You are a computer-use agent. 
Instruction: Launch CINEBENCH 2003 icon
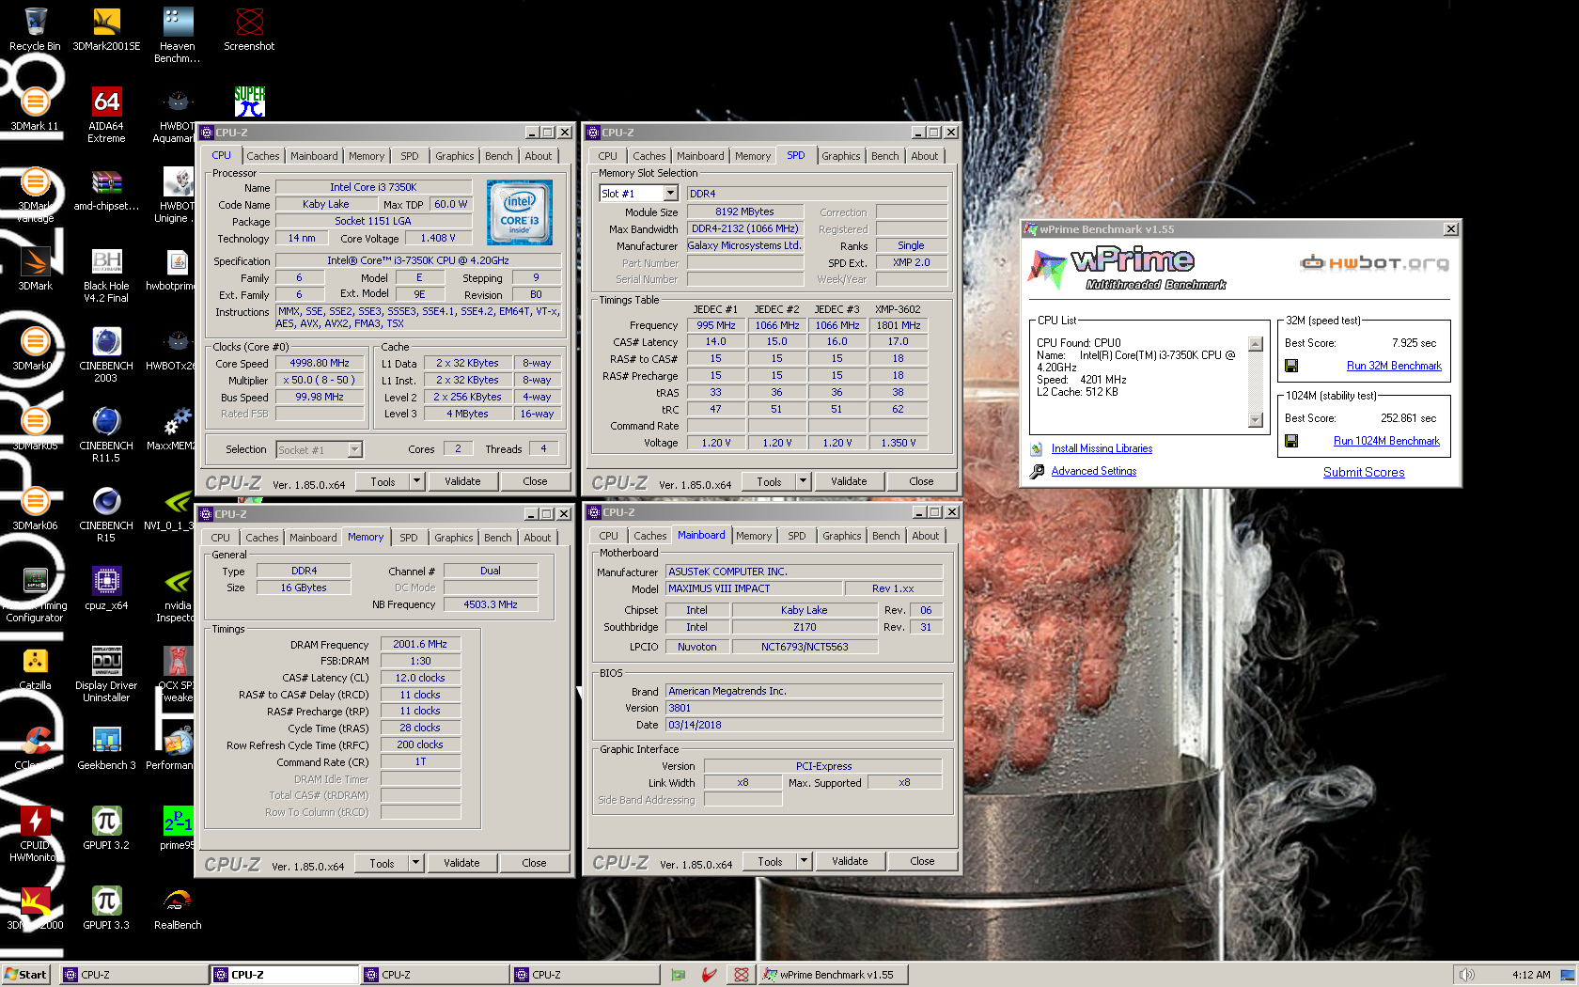(x=106, y=354)
